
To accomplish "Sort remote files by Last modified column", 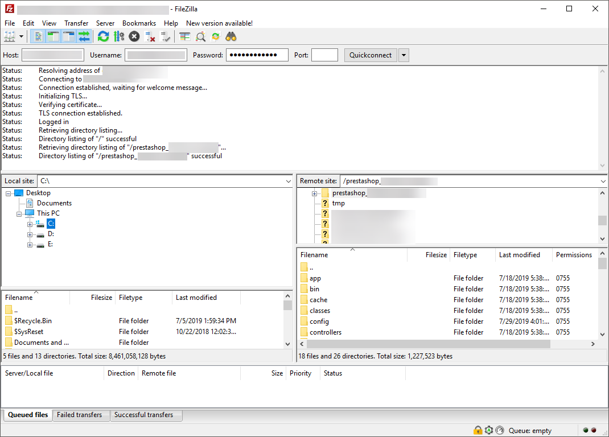I will (x=523, y=255).
